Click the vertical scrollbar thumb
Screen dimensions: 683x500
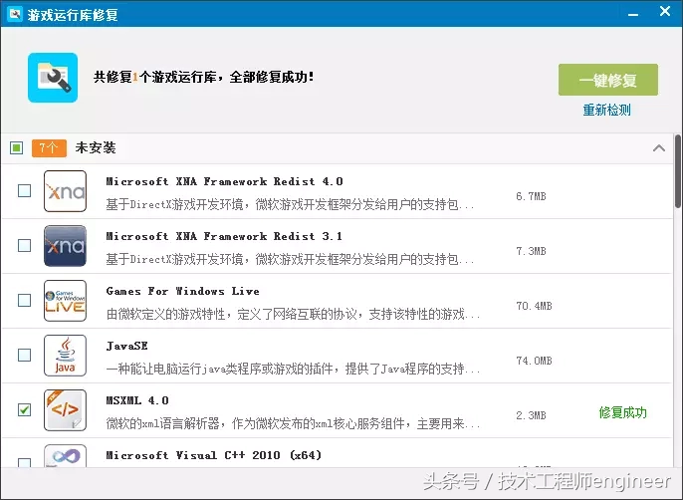click(x=678, y=171)
